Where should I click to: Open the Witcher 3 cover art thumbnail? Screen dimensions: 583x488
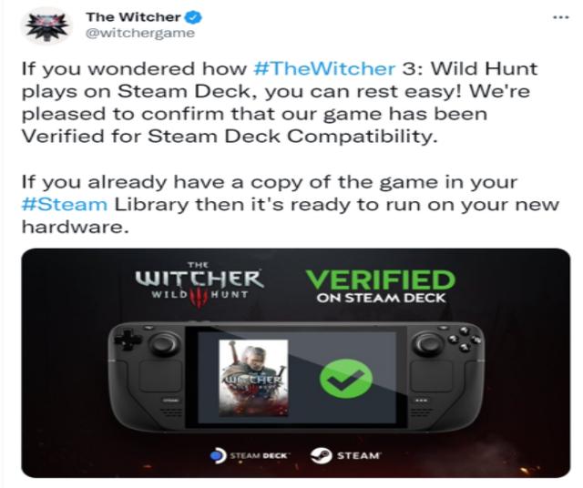(253, 378)
